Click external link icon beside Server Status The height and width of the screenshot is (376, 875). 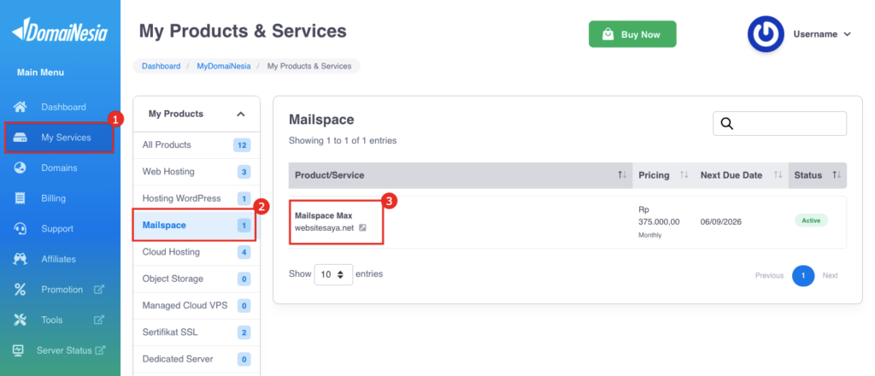[x=101, y=350]
